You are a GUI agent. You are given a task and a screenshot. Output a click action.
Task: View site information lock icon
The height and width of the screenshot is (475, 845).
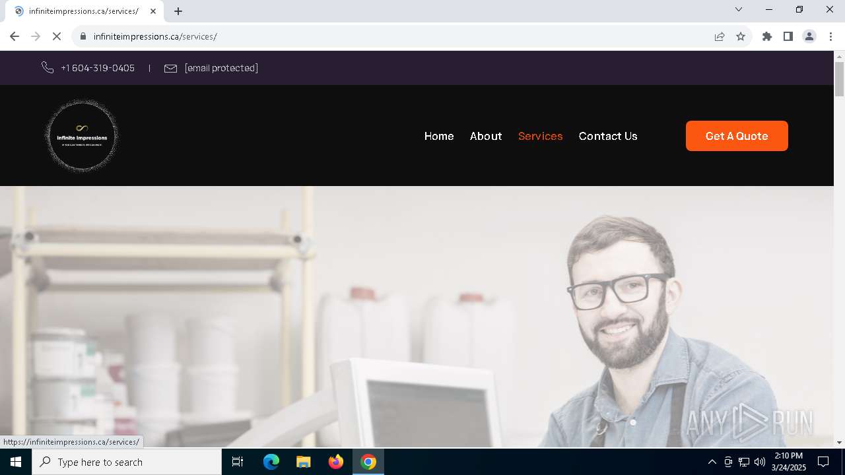(x=83, y=36)
